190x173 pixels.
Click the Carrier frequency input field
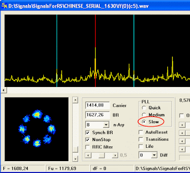coord(97,106)
